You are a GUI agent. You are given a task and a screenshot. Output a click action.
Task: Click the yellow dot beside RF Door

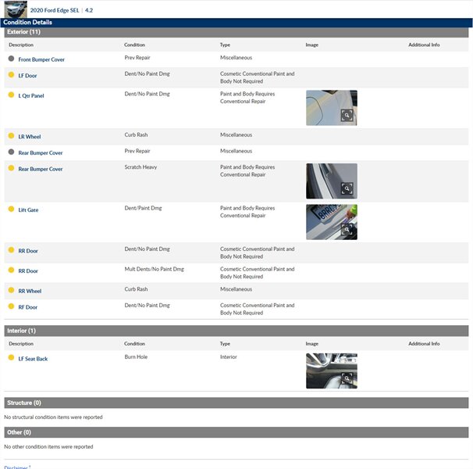[x=11, y=306]
